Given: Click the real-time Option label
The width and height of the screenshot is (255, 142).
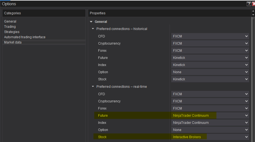Looking at the screenshot, I should pyautogui.click(x=103, y=130).
